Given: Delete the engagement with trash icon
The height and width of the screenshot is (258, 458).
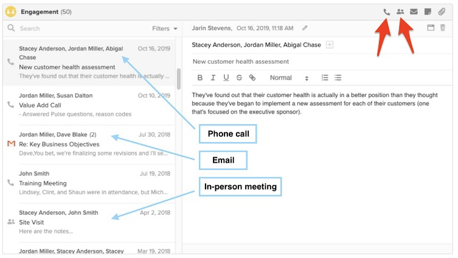Looking at the screenshot, I should (x=443, y=28).
